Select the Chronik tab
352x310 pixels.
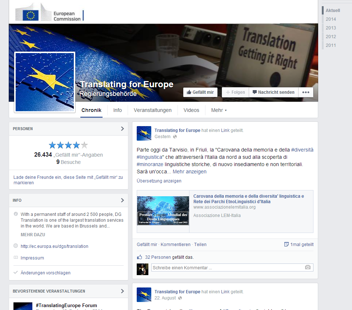point(91,110)
